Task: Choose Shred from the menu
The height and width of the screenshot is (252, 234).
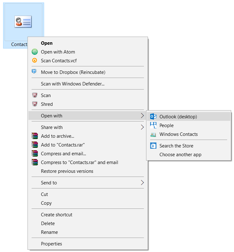Action: 88,104
